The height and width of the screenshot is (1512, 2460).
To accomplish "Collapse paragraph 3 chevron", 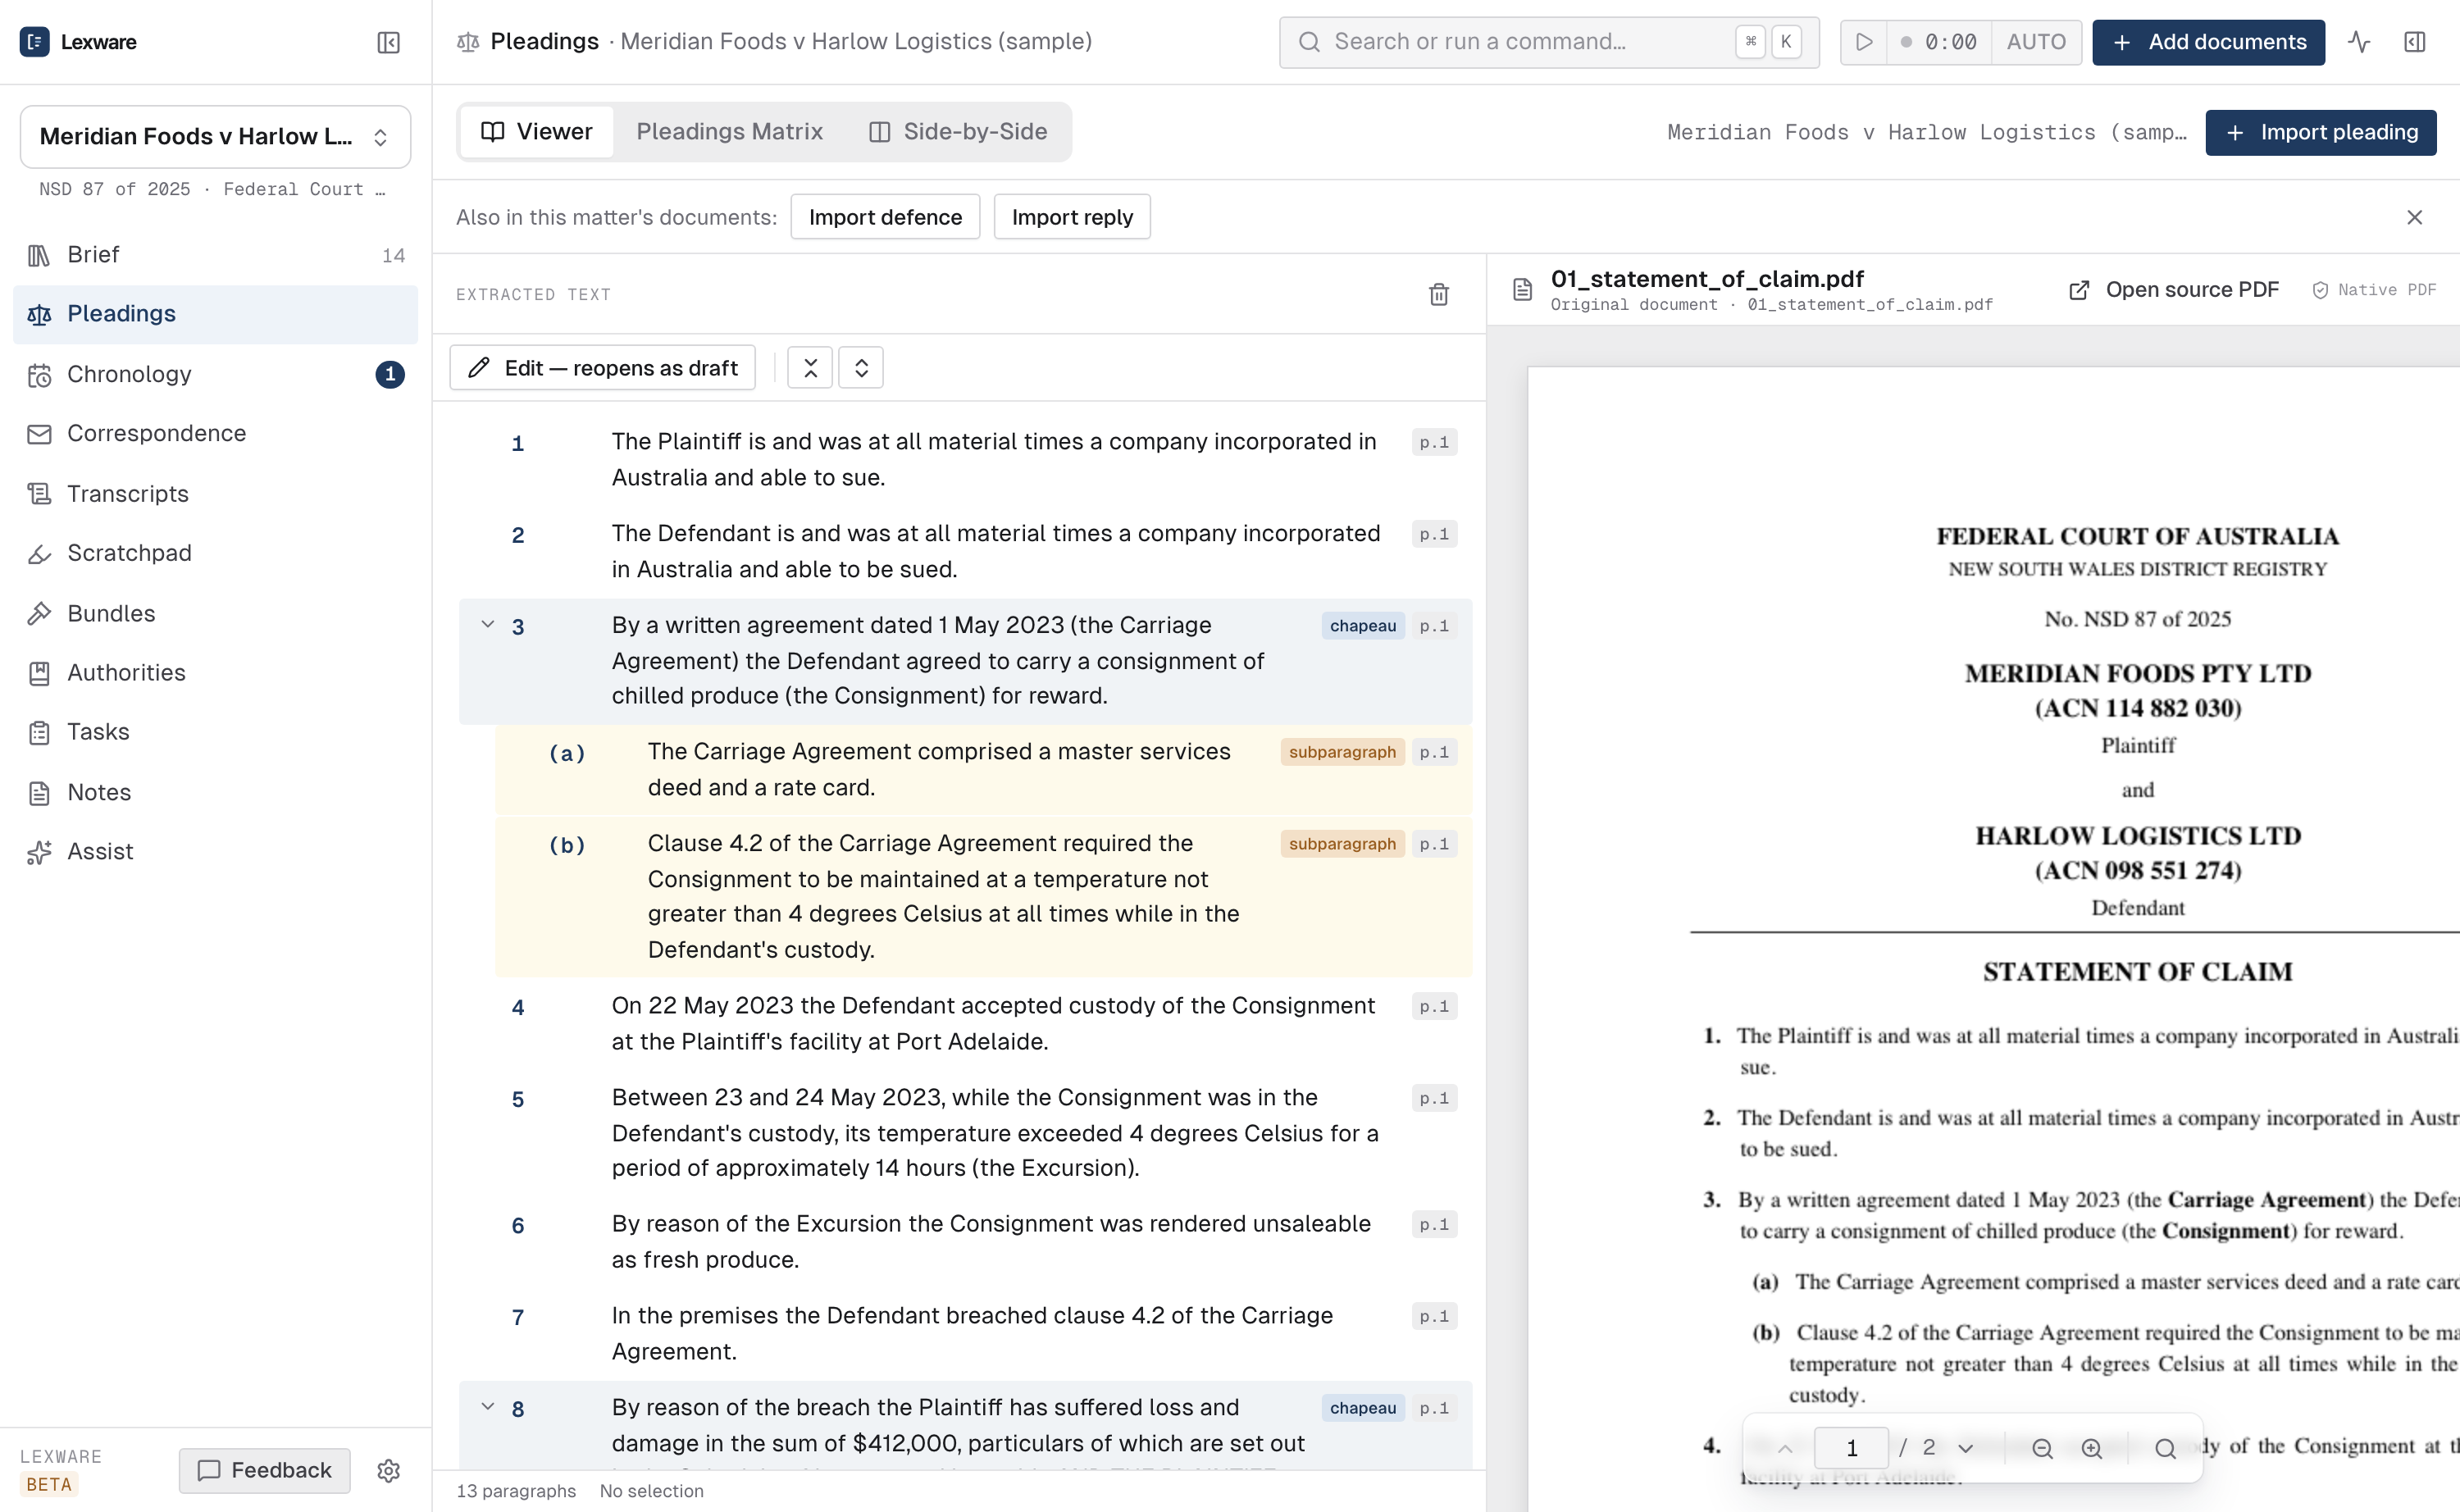I will click(488, 625).
